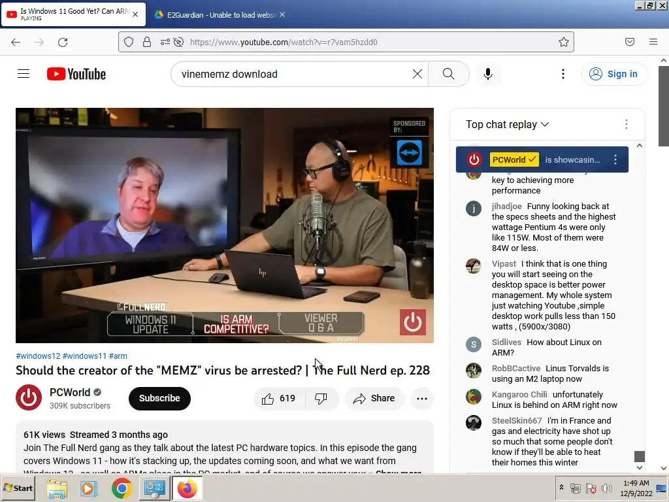Click the autoplay blocked icon in address bar
This screenshot has height=502, width=669.
coord(179,42)
